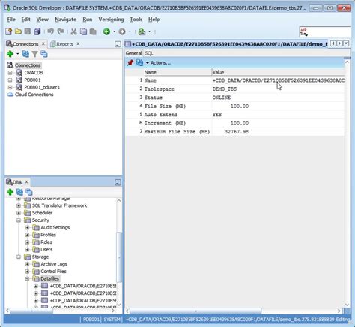The width and height of the screenshot is (355, 327).
Task: Select the General tab of datafile
Action: pyautogui.click(x=133, y=53)
